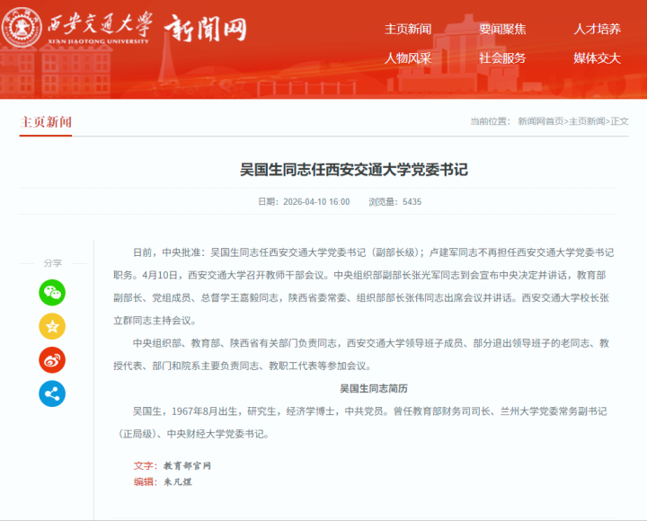Click the yellow QQ Zone star icon
The height and width of the screenshot is (521, 647).
click(x=52, y=326)
